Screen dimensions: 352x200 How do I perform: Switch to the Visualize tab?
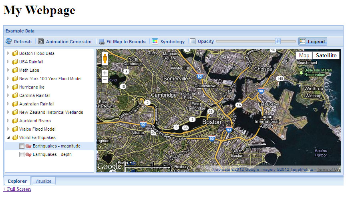tap(43, 181)
